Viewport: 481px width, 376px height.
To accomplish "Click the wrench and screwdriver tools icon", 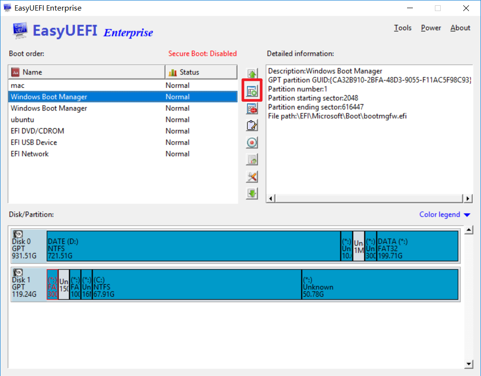I will pos(252,177).
